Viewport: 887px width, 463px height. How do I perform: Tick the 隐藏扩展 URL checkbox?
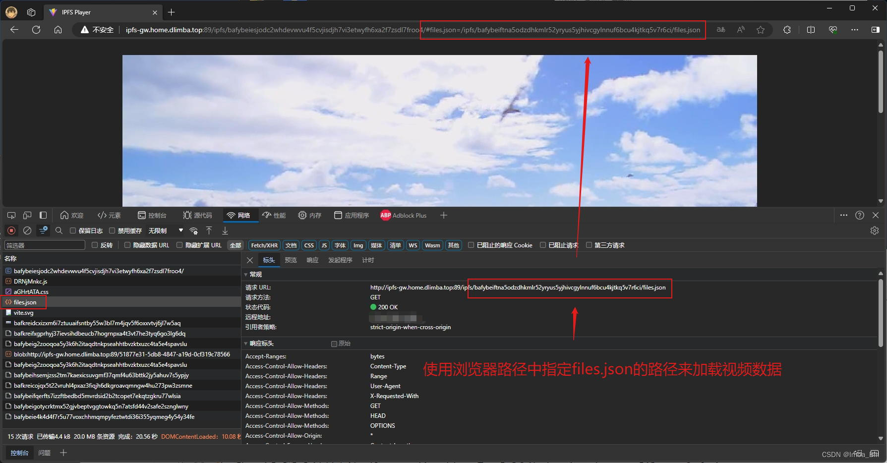179,245
